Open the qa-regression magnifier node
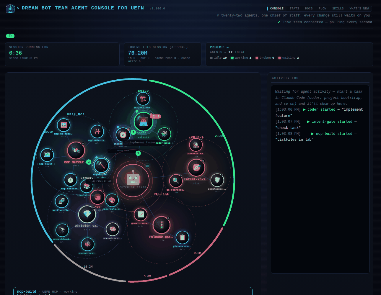 point(176,181)
